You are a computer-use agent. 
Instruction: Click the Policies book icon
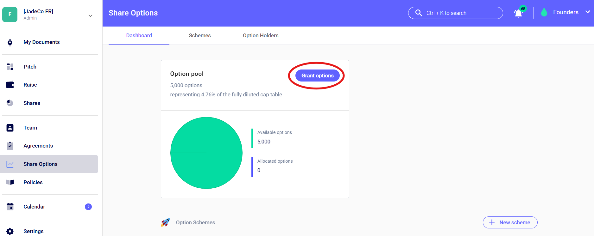(10, 182)
